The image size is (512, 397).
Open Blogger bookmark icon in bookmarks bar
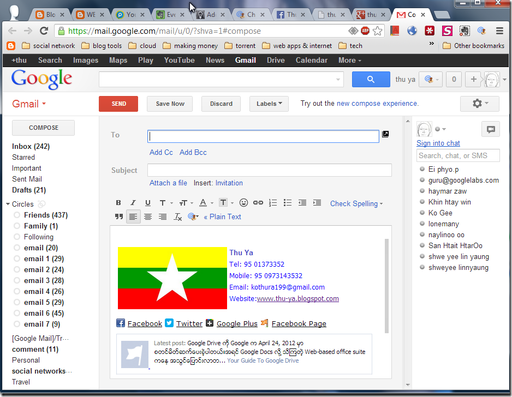(x=11, y=46)
